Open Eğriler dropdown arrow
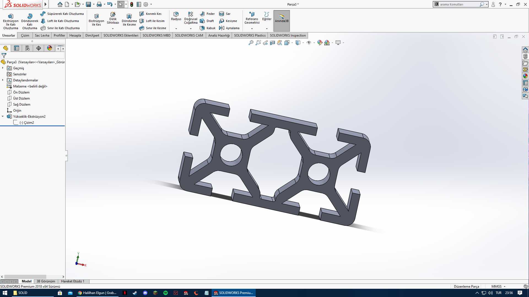Image resolution: width=529 pixels, height=297 pixels. (267, 29)
